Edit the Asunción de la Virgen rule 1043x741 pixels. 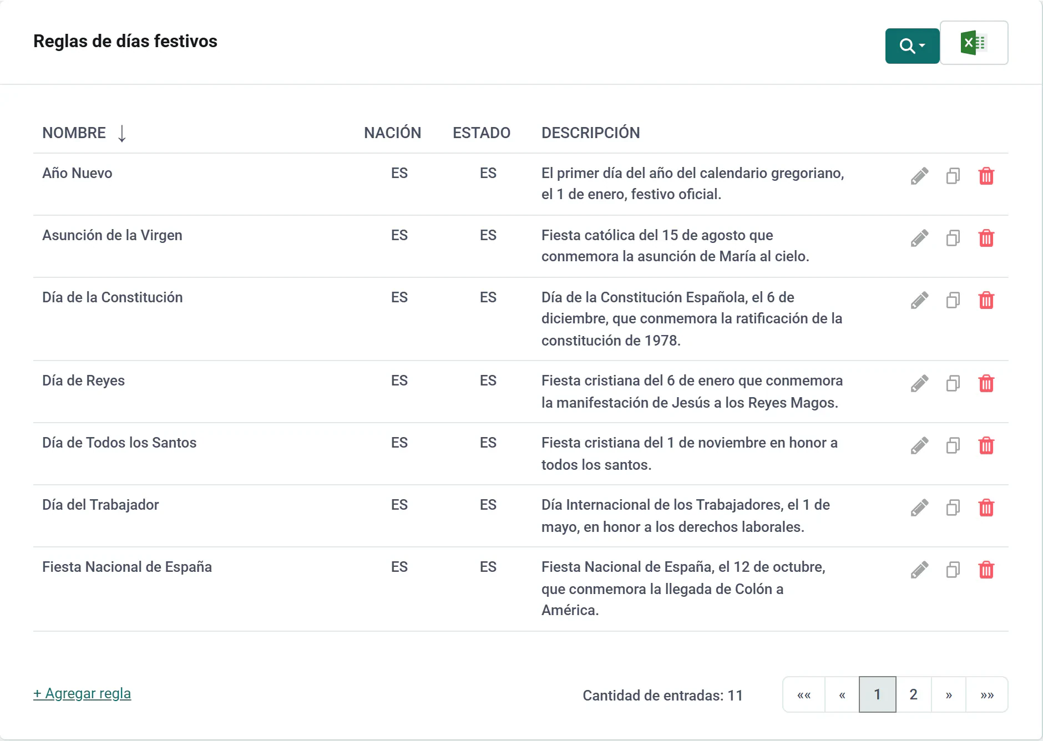pos(919,238)
